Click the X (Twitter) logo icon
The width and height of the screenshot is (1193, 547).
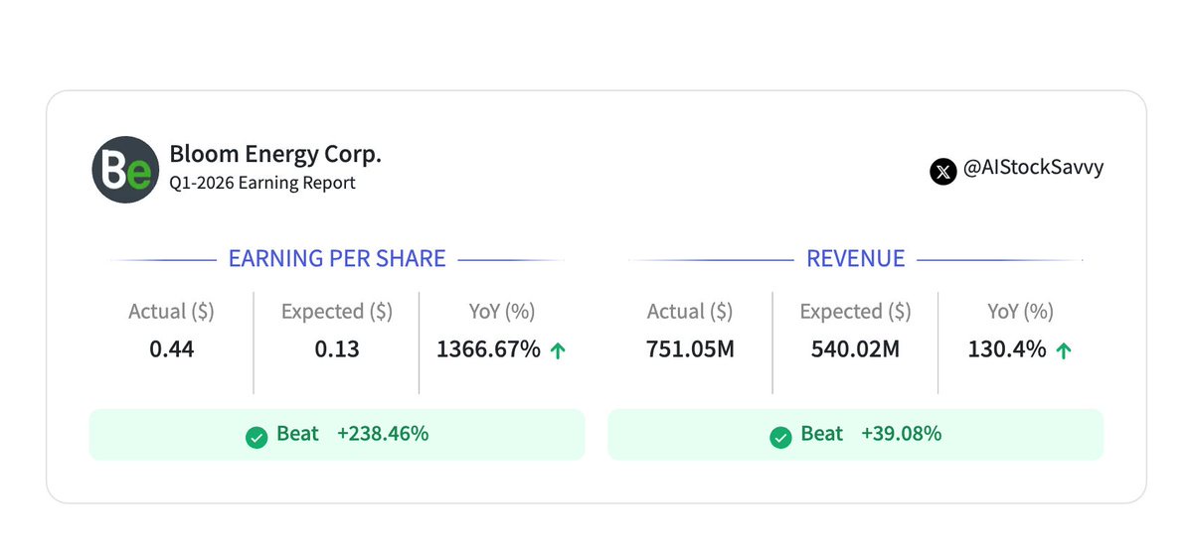(x=942, y=171)
